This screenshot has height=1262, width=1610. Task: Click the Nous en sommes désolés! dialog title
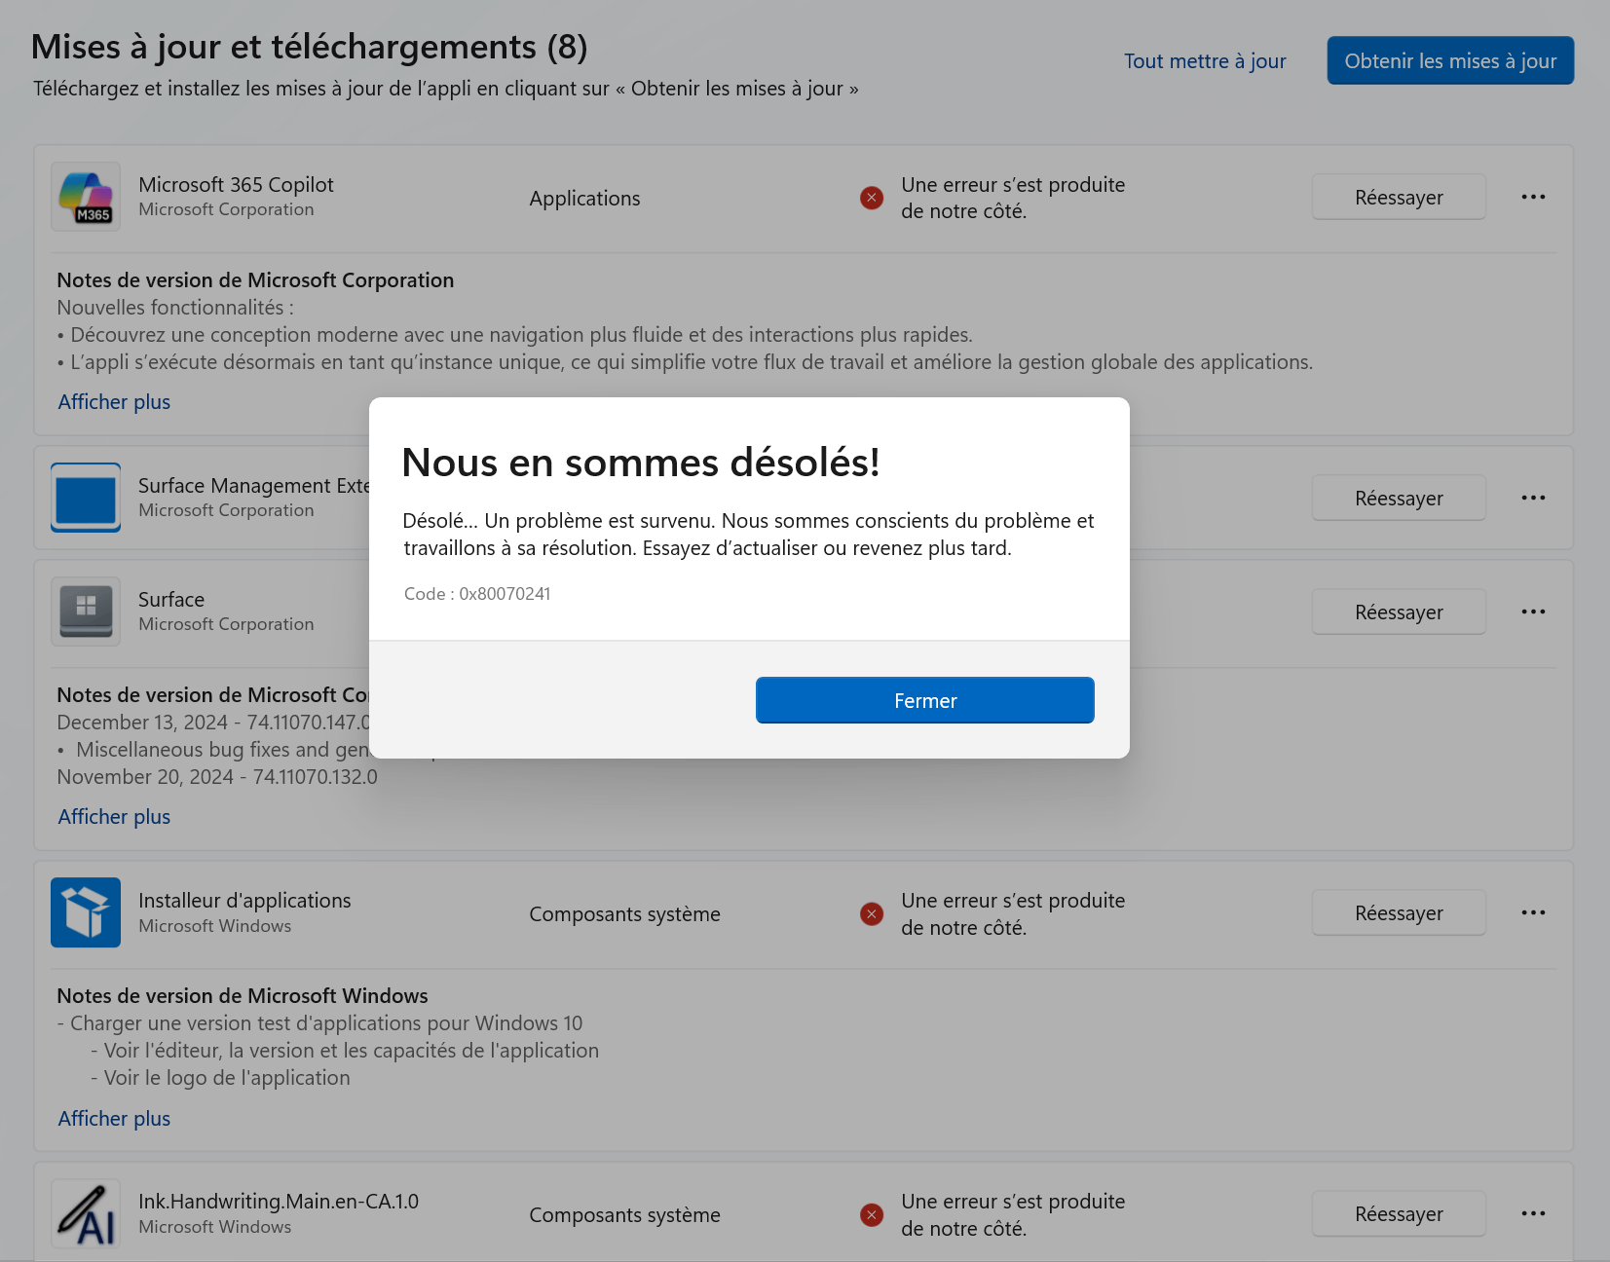641,463
